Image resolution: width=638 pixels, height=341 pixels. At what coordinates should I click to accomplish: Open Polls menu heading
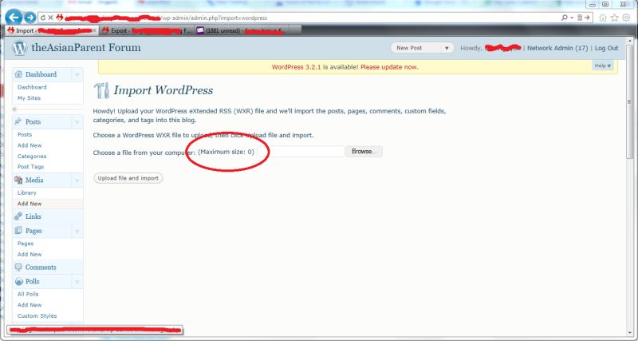(x=32, y=282)
